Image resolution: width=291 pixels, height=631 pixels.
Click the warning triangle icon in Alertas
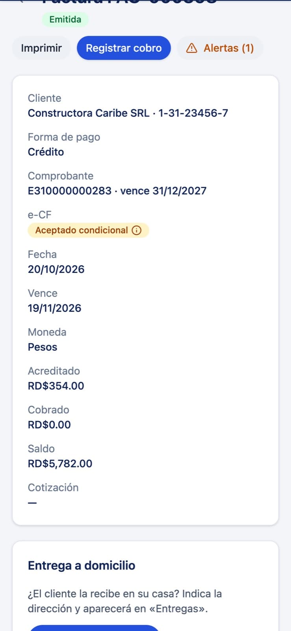point(191,48)
